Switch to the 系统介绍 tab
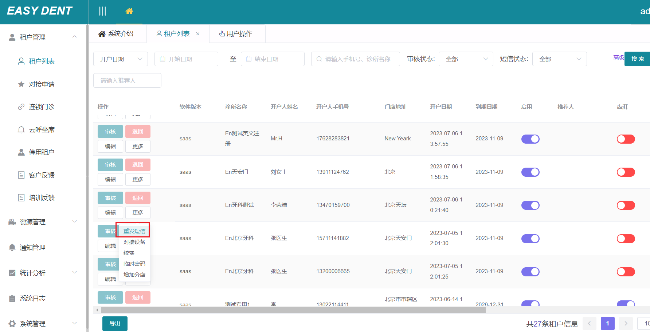This screenshot has height=332, width=650. point(116,34)
